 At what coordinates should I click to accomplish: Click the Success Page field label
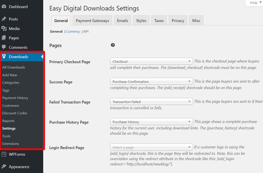pyautogui.click(x=61, y=82)
